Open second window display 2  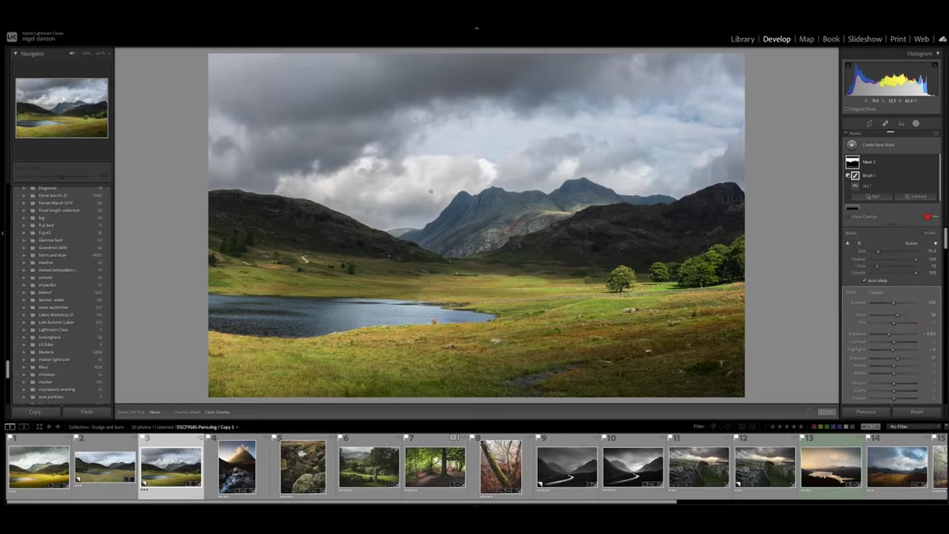coord(24,427)
